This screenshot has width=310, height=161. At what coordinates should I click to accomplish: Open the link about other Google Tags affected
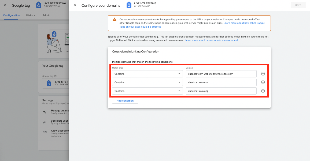click(x=192, y=25)
